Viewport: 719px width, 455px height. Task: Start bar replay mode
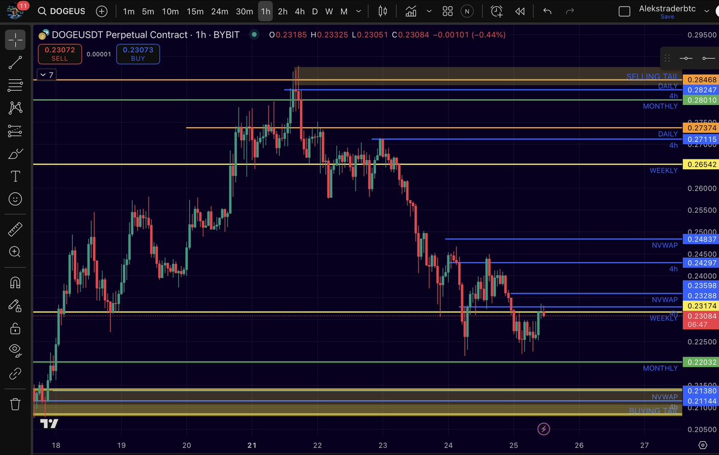coord(520,11)
